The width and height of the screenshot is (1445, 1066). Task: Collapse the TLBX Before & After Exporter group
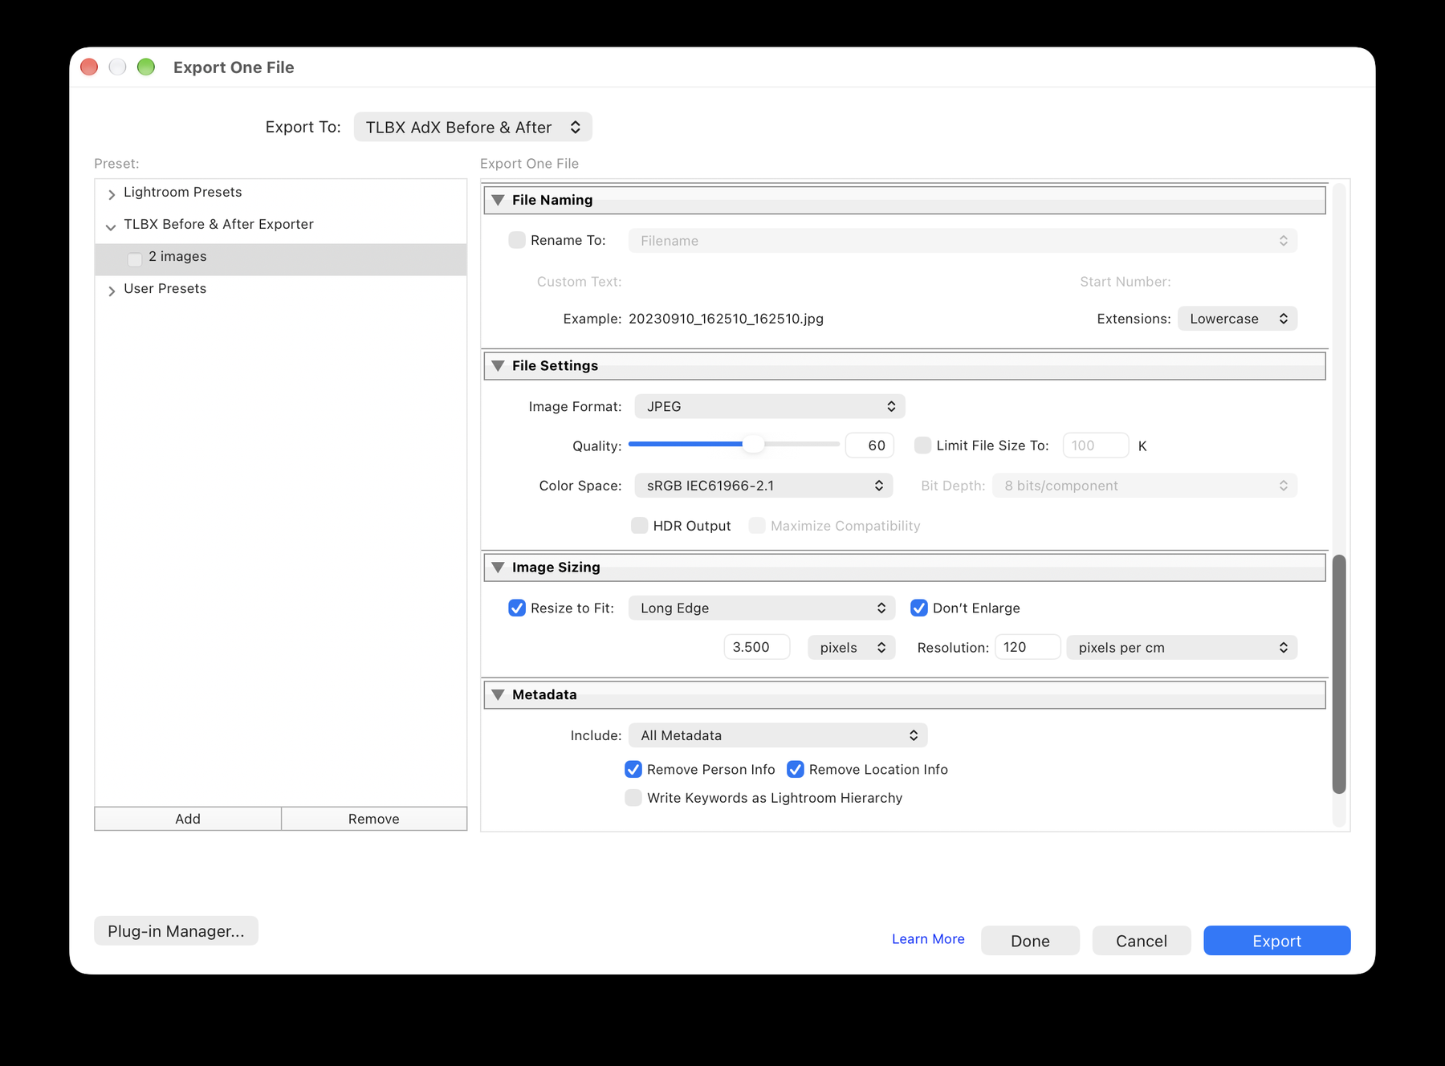[x=111, y=226]
